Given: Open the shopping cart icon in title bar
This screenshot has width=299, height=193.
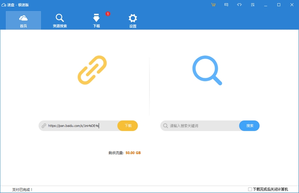Looking at the screenshot, I should tap(213, 5).
